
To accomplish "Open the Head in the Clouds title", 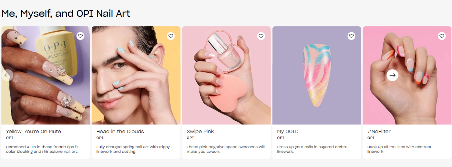I will 120,131.
